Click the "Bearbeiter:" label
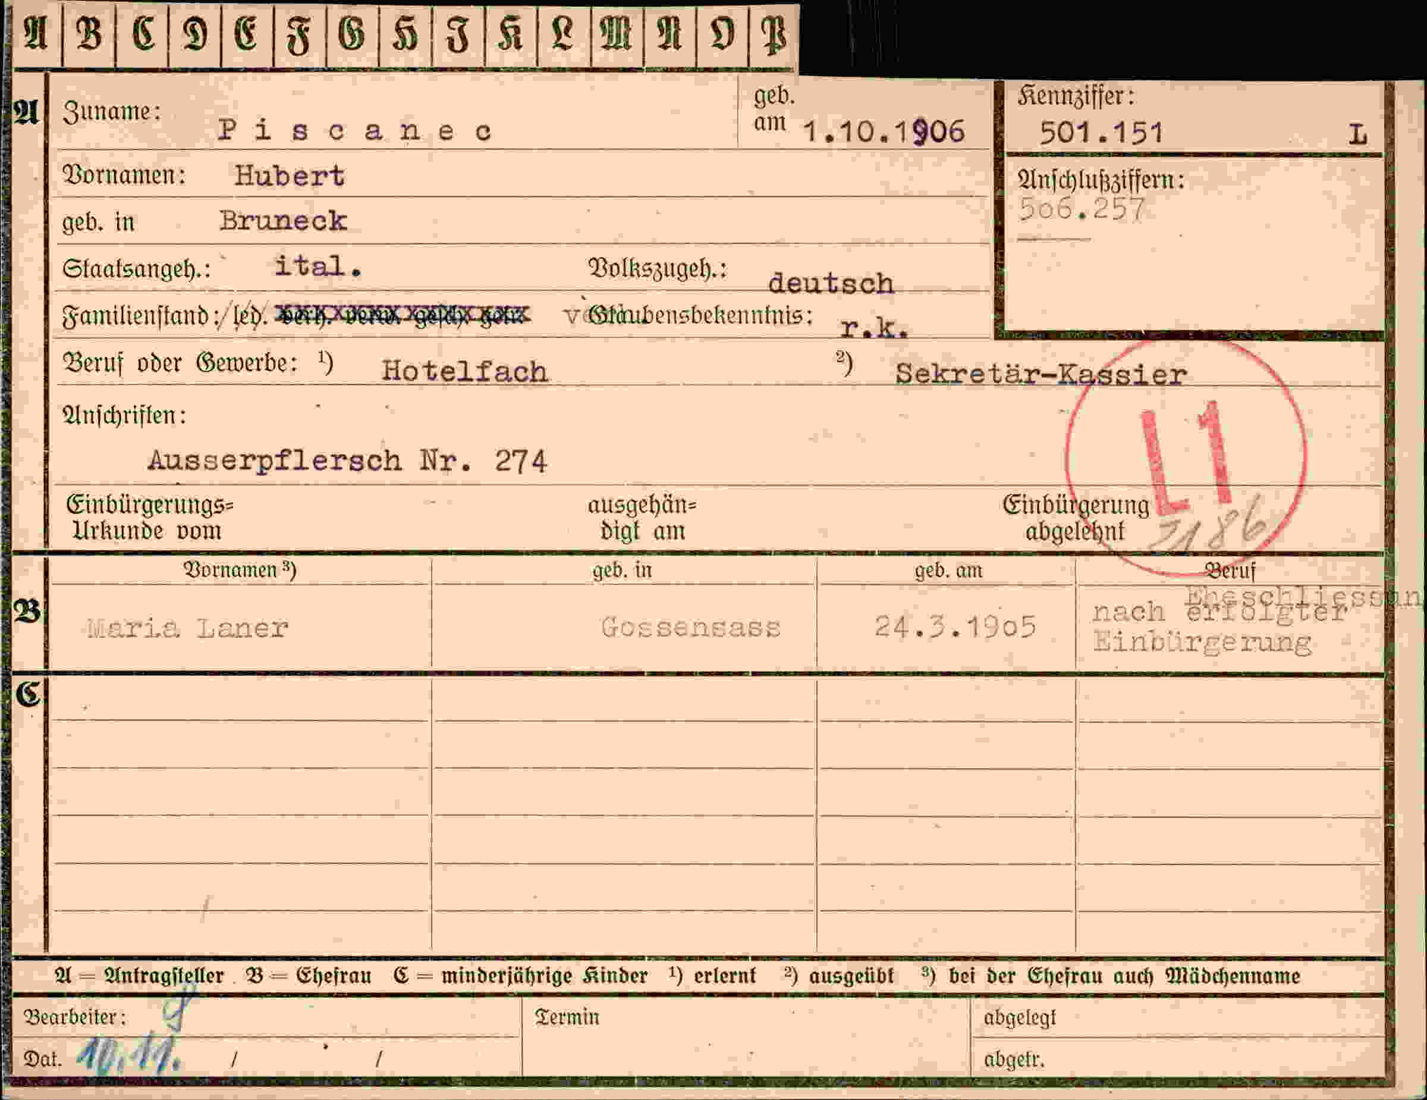Screen dimensions: 1427x1100 point(74,1017)
